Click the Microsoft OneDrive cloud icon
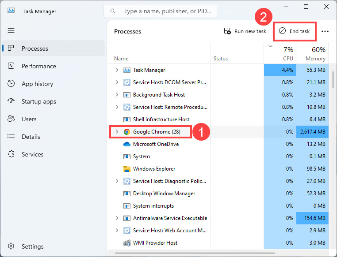 pos(127,144)
